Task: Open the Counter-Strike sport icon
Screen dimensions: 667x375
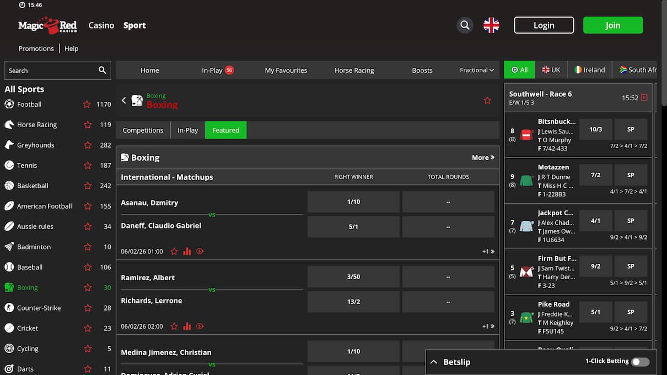Action: (x=9, y=308)
